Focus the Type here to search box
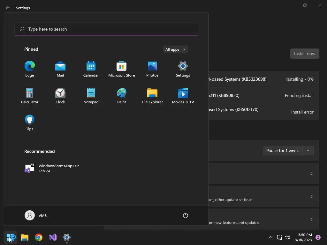This screenshot has height=245, width=327. pyautogui.click(x=106, y=29)
